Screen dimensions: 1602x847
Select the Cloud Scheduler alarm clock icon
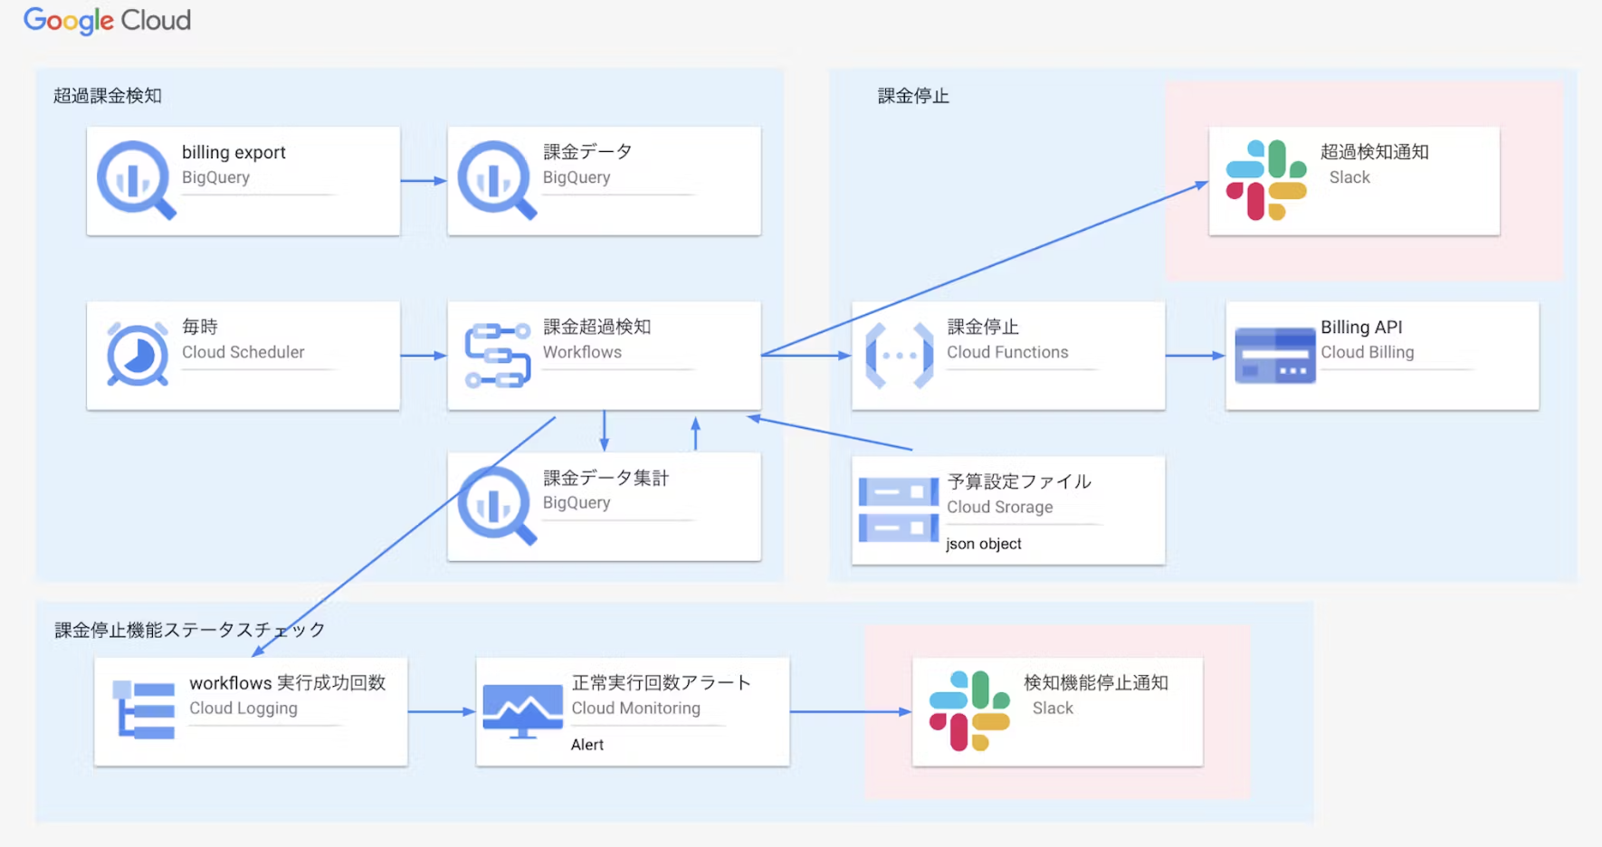(x=134, y=355)
